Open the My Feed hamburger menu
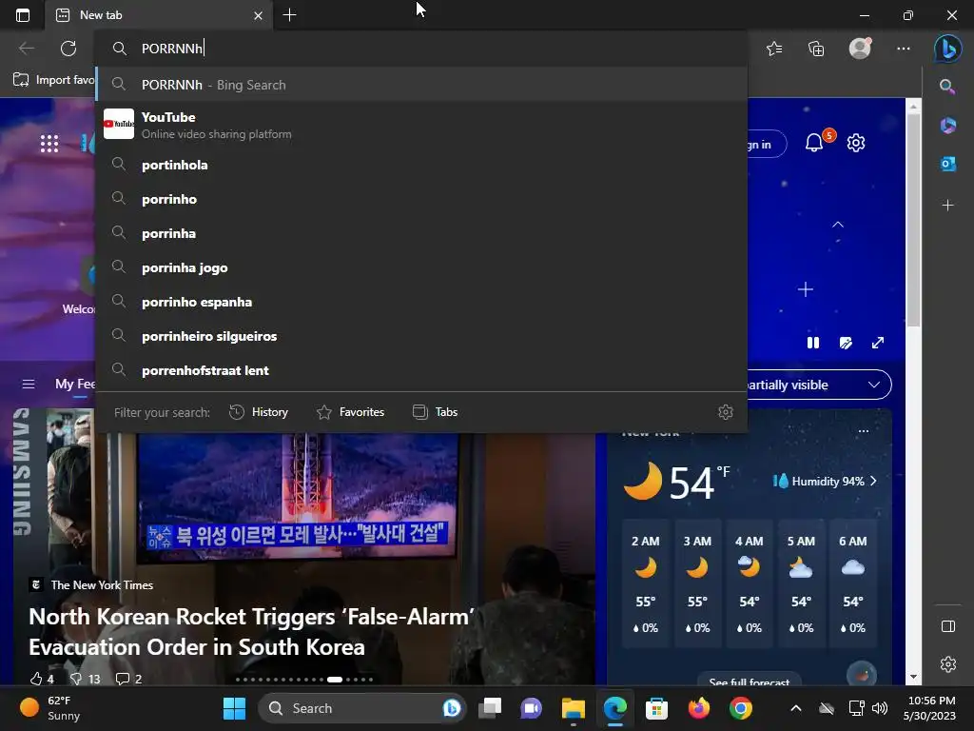974x731 pixels. pos(28,385)
